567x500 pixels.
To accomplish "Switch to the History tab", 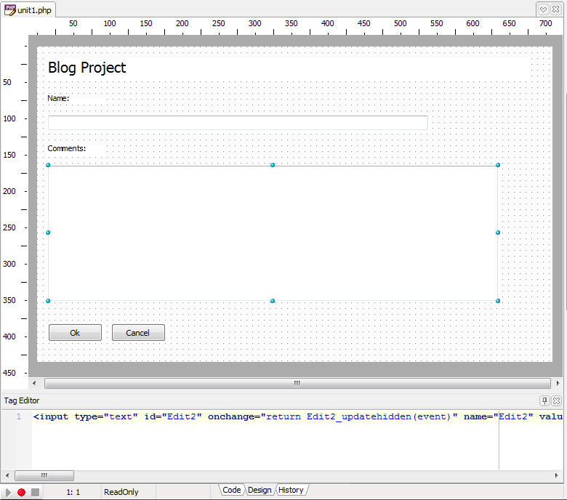I will point(291,490).
